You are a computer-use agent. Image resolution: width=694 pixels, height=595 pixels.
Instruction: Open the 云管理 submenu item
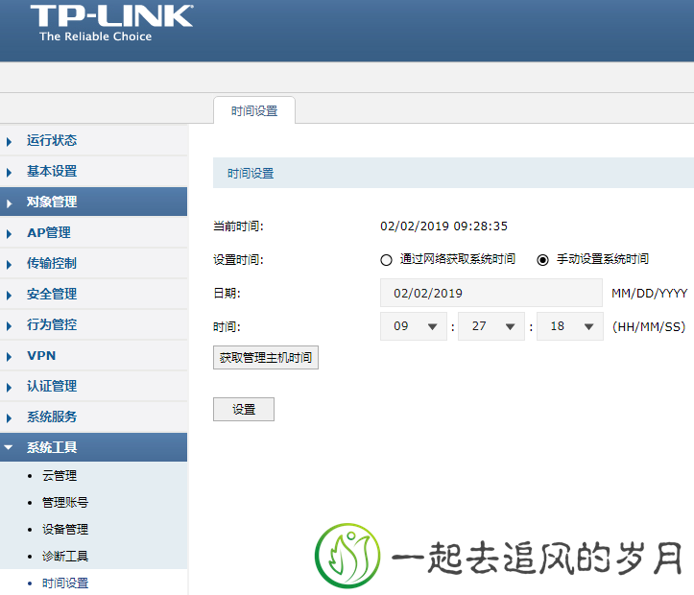point(60,476)
